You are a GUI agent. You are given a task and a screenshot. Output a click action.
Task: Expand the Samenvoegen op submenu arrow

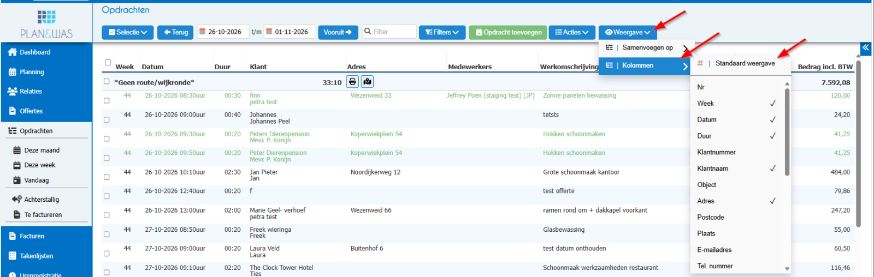pos(685,49)
